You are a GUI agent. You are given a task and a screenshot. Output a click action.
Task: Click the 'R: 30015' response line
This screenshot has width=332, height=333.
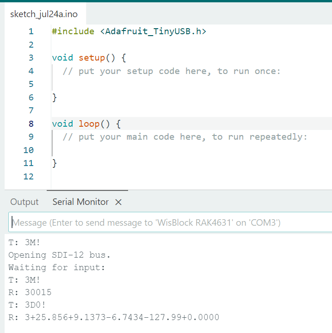30,292
